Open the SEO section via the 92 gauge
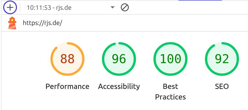This screenshot has height=110, width=248. [x=222, y=59]
